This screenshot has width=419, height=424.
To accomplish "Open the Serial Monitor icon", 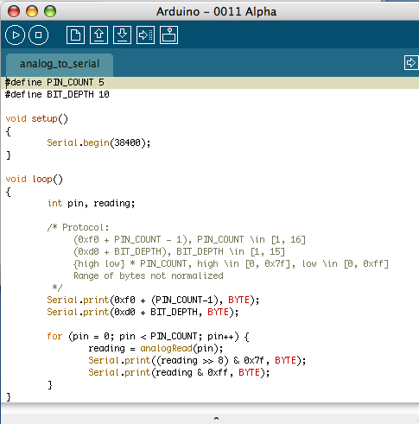I will click(168, 35).
